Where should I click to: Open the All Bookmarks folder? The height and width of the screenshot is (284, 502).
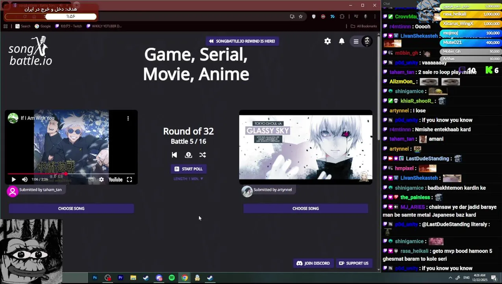tap(364, 26)
